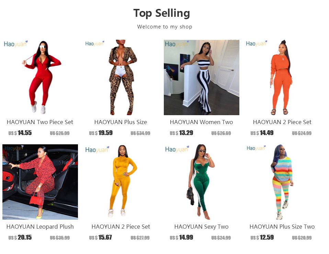Click the HAOYUAN Leopard Plush title link
This screenshot has height=254, width=329.
(x=40, y=227)
